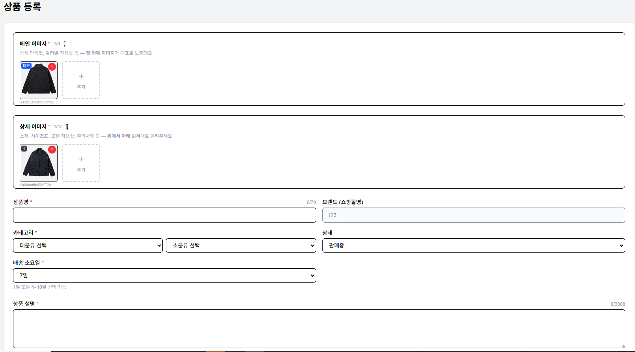Open the 대분류 선택 category dropdown

click(x=88, y=245)
